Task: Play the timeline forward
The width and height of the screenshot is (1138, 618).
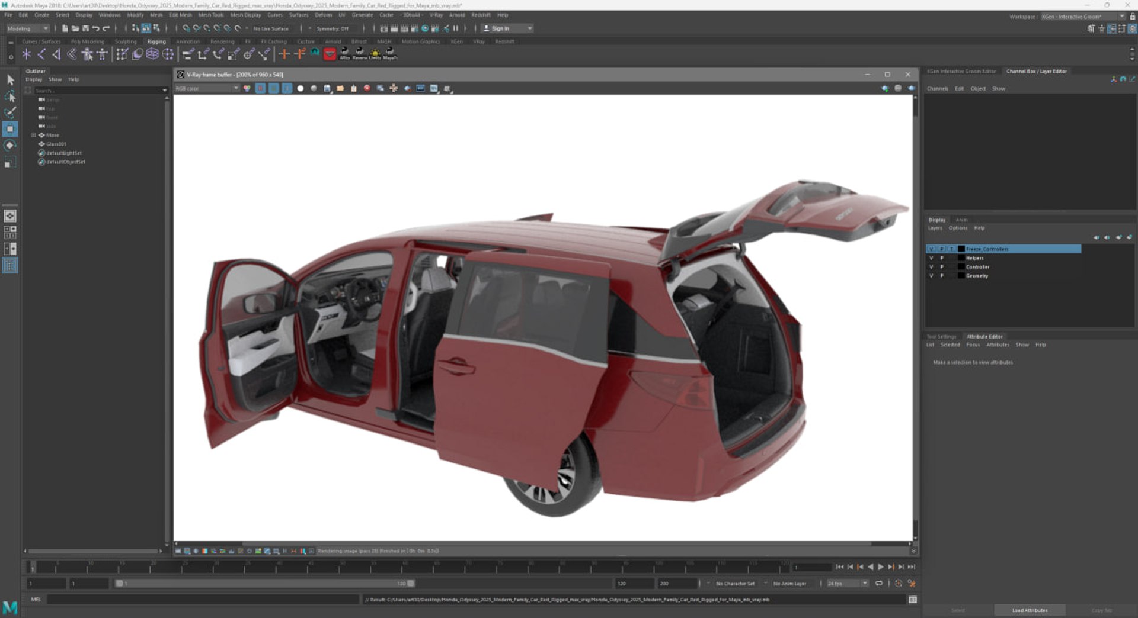Action: (880, 567)
